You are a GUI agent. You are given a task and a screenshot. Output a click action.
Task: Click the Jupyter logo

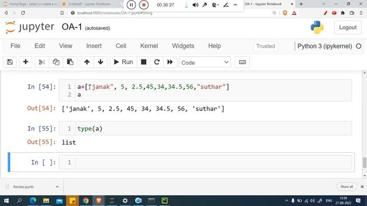(30, 27)
